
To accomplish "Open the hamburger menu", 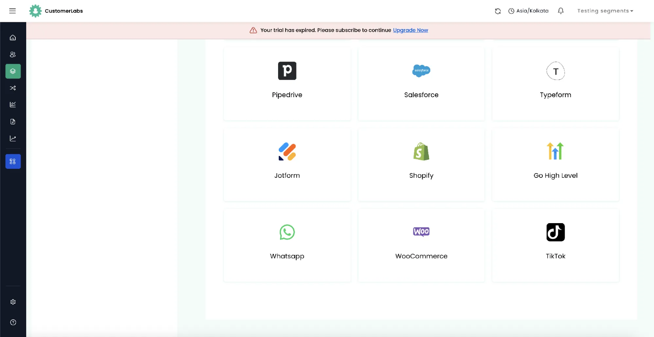I will click(12, 11).
